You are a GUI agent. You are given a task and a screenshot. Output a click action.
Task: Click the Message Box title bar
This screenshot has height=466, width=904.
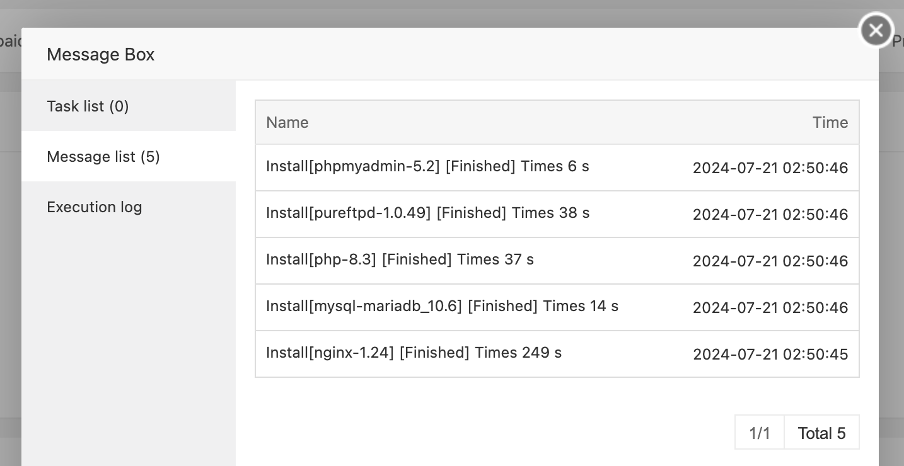click(x=450, y=54)
